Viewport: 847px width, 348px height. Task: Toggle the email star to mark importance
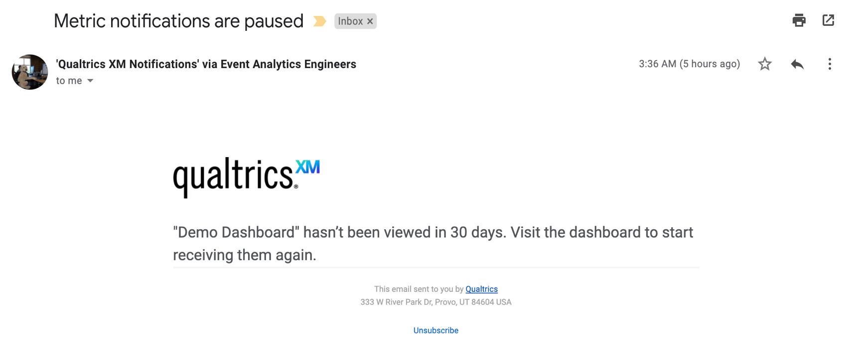[x=765, y=64]
